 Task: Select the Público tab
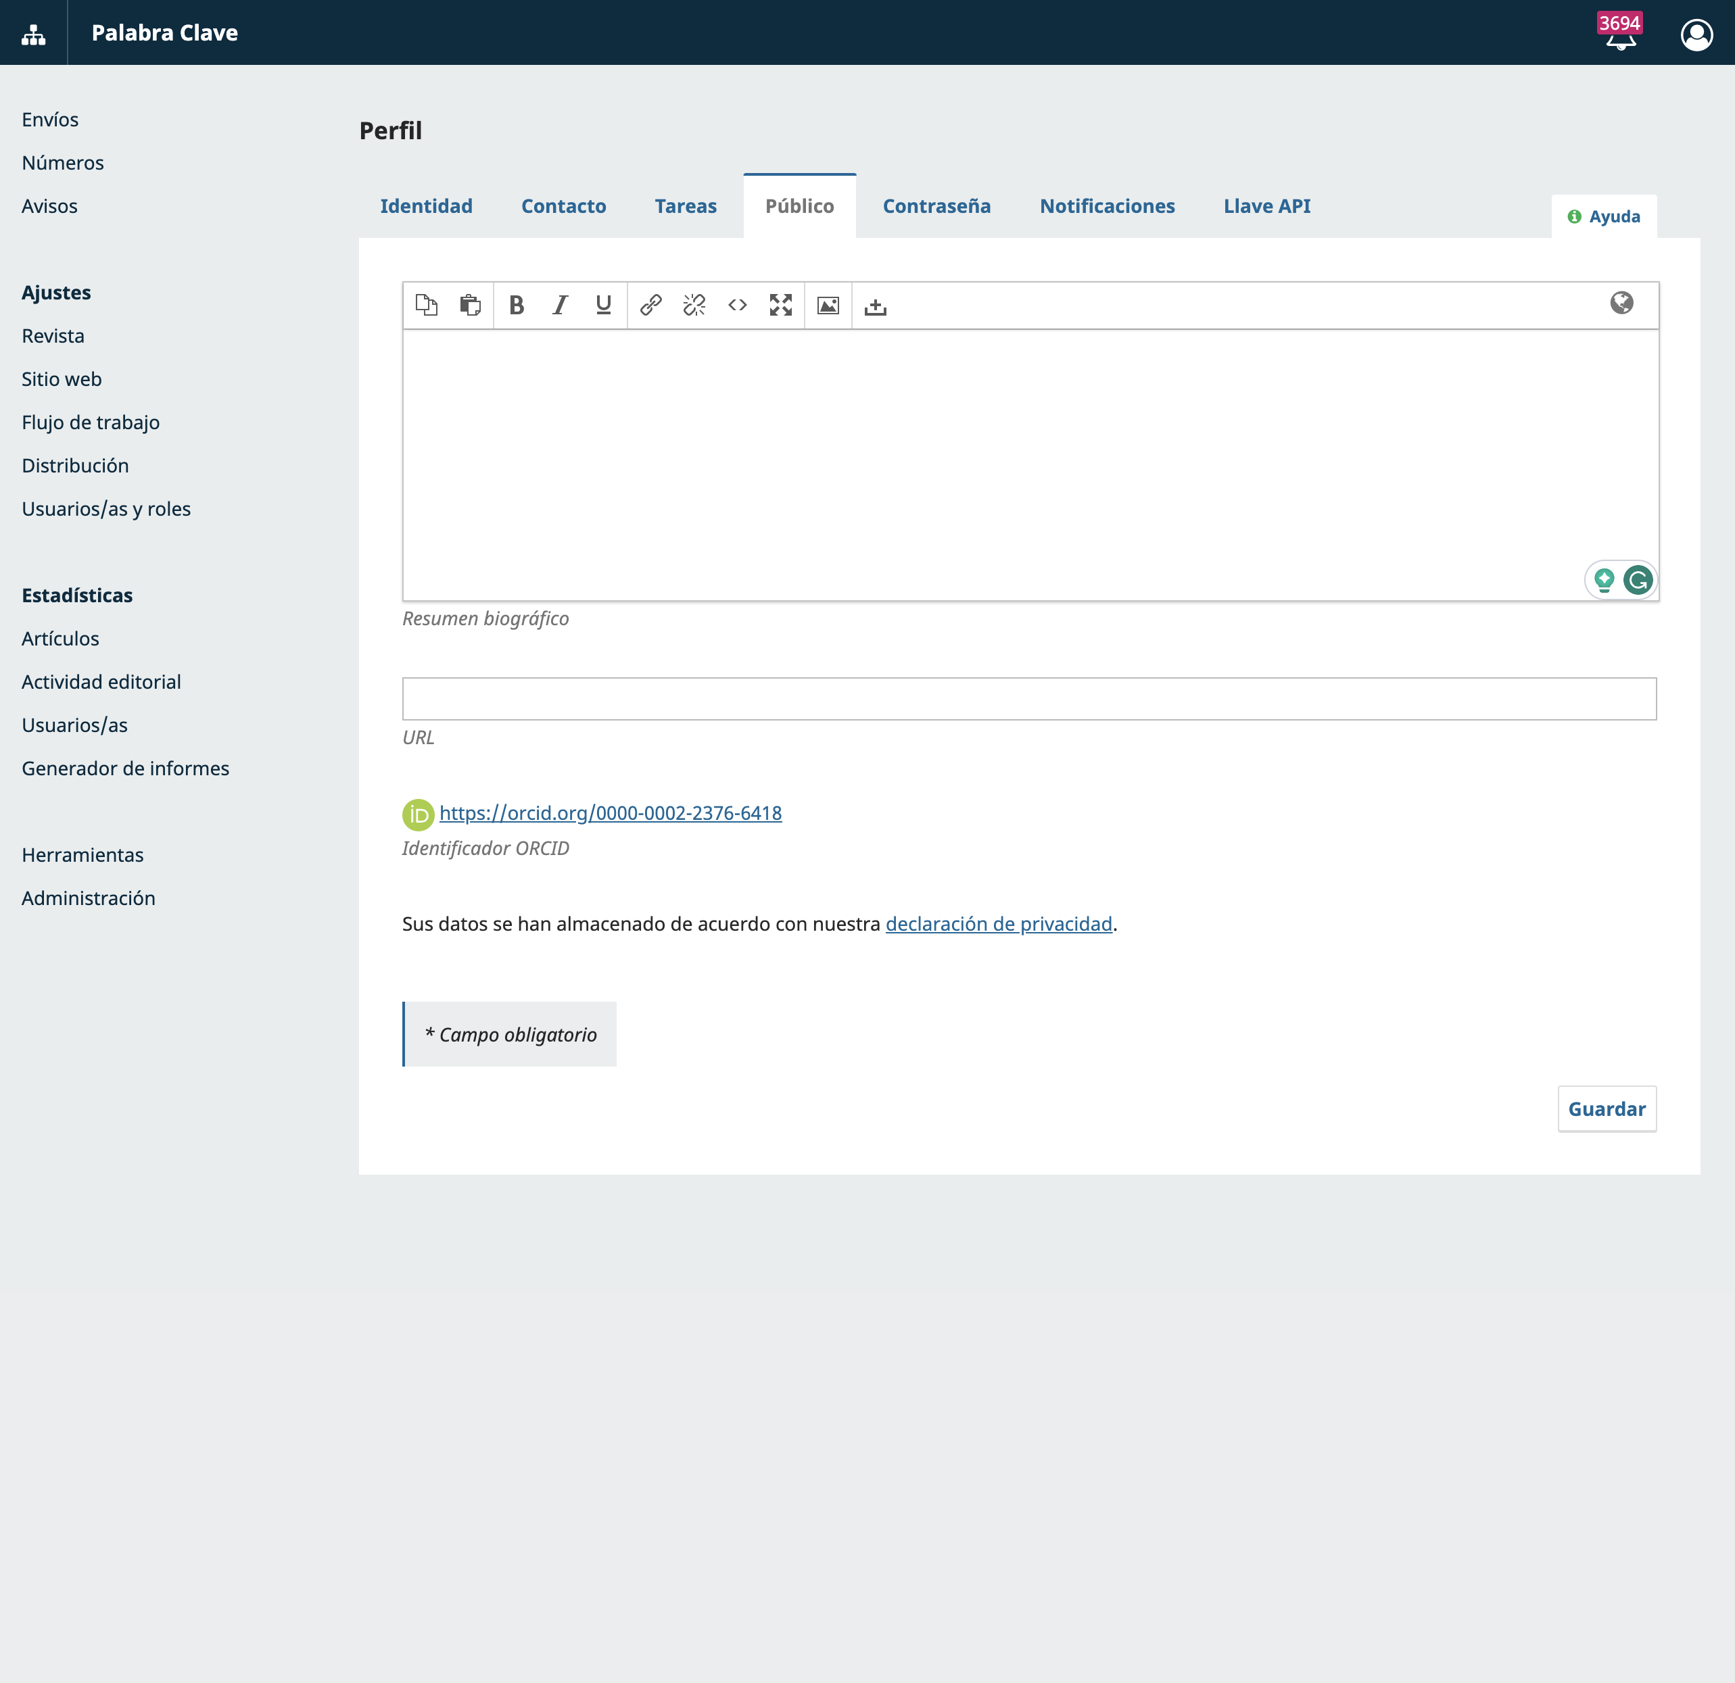pos(799,206)
